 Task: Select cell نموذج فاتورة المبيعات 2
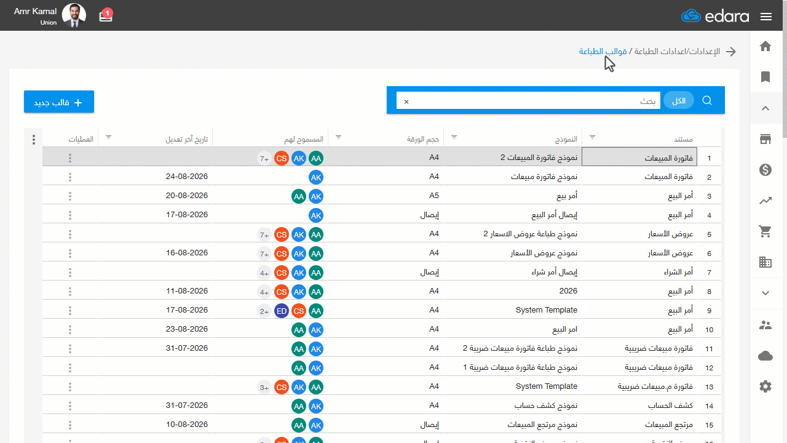pos(513,158)
